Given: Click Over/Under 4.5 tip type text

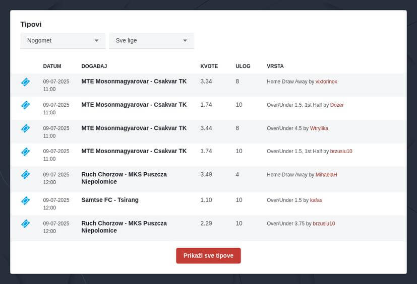Looking at the screenshot, I should 284,128.
